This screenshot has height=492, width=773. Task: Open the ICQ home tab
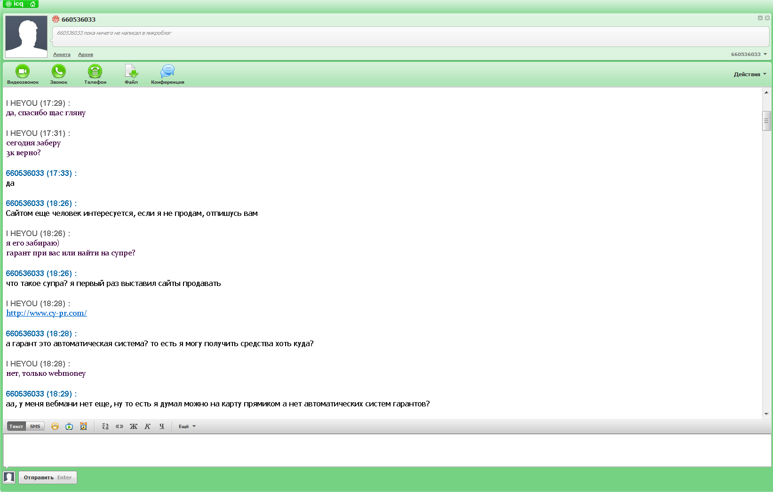[32, 4]
